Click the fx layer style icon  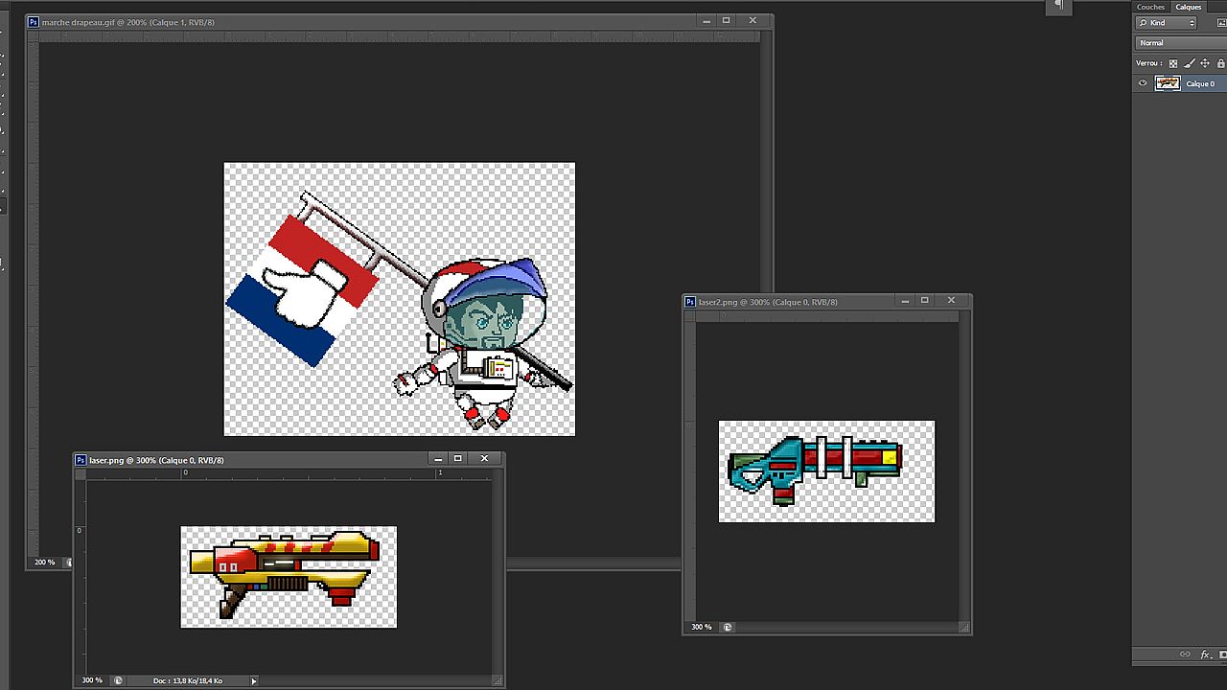pos(1206,655)
